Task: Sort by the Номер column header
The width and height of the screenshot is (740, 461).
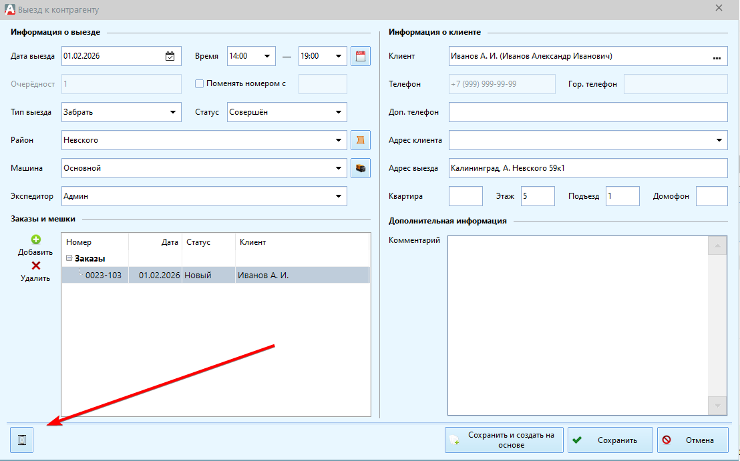Action: coord(96,242)
